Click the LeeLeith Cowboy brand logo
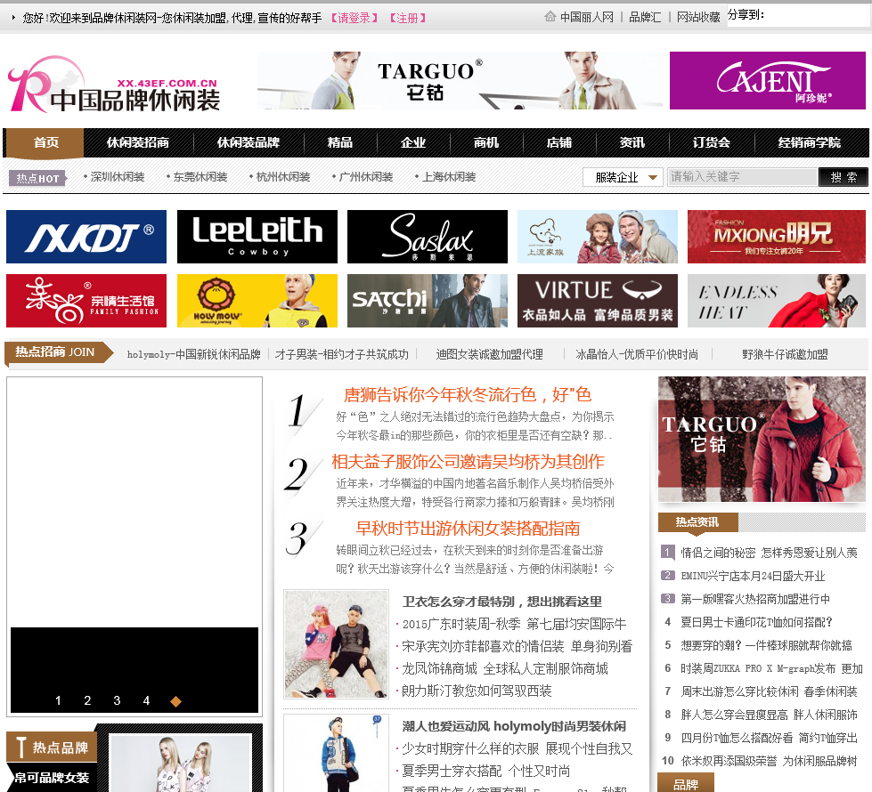 257,236
